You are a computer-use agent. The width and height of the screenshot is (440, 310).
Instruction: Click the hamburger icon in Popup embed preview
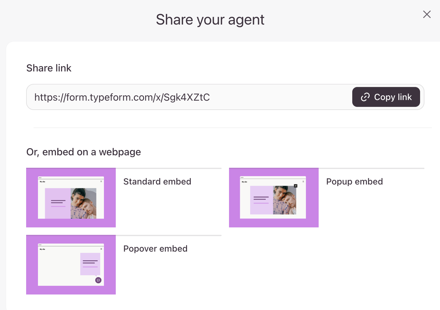tap(303, 181)
